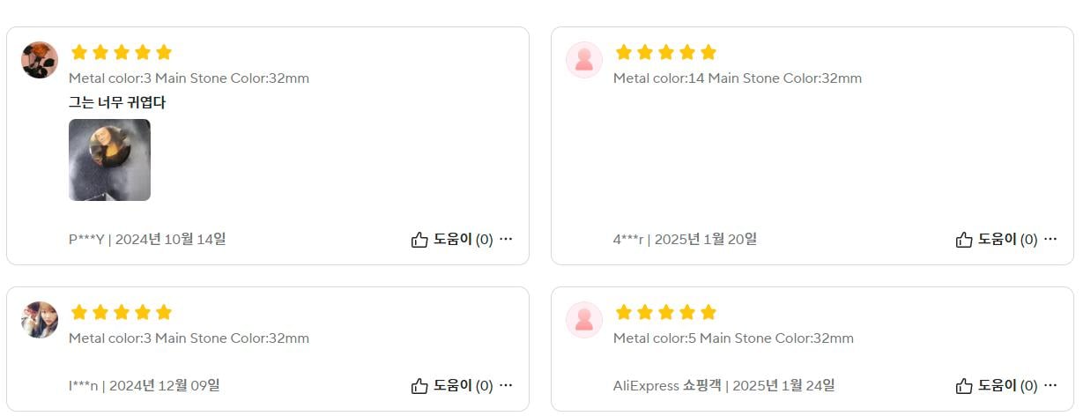Click star rating on 4***r's review
The width and height of the screenshot is (1083, 416).
(665, 52)
